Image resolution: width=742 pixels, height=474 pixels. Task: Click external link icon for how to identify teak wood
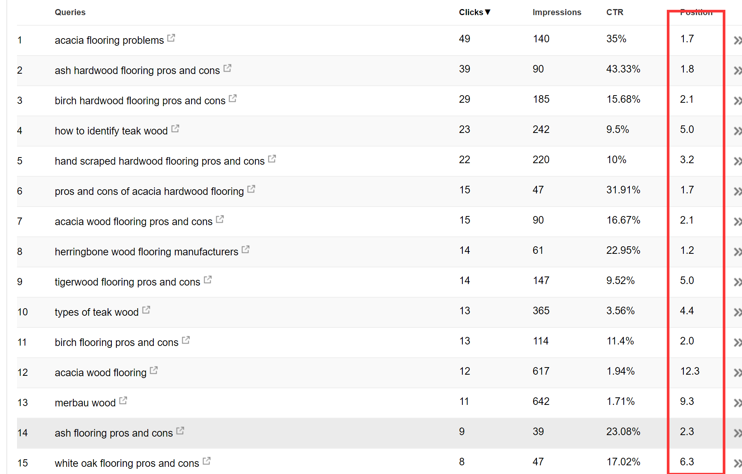[175, 128]
